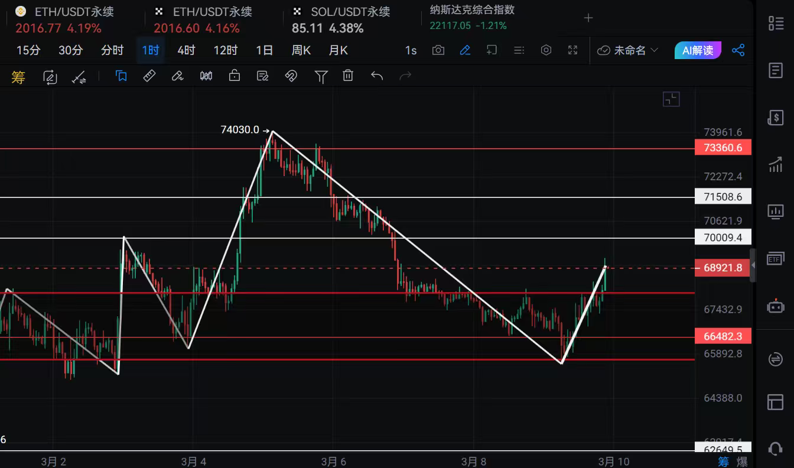Take a chart screenshot with camera icon
Image resolution: width=794 pixels, height=468 pixels.
tap(438, 50)
